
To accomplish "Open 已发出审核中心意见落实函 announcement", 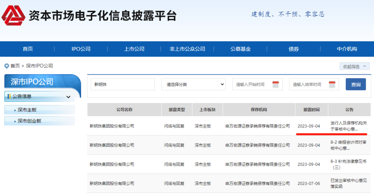I will pyautogui.click(x=348, y=183).
